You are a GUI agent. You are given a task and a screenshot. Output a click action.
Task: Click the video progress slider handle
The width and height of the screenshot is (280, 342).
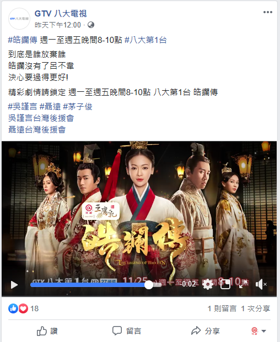(x=149, y=285)
